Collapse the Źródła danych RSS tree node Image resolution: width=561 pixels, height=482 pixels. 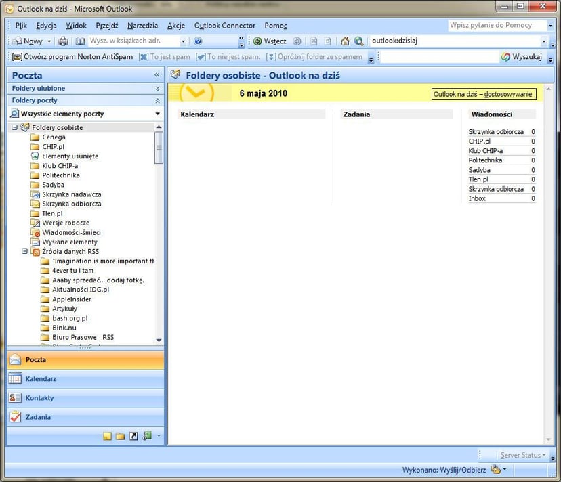[24, 251]
